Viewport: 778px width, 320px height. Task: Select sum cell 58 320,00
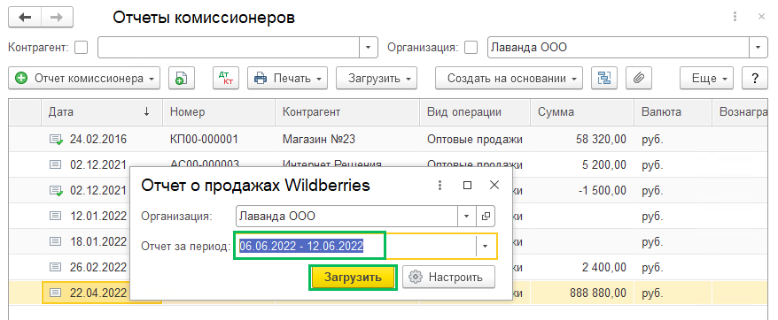coord(582,140)
